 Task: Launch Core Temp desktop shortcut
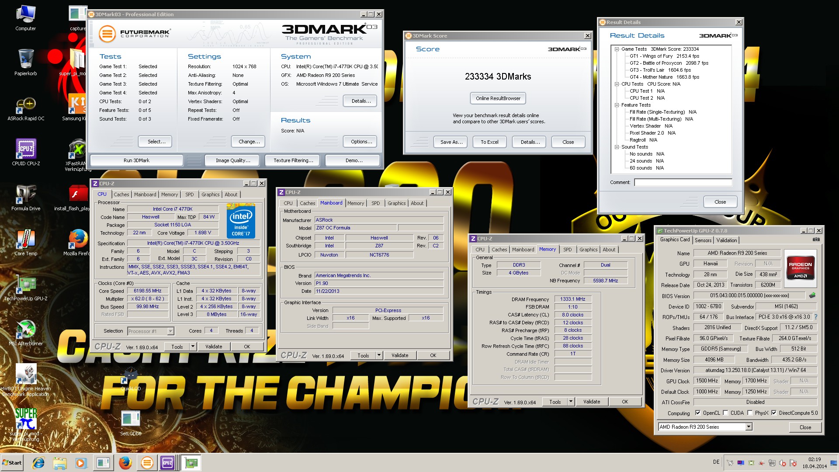pos(26,242)
